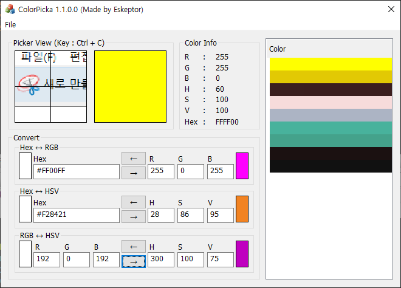Image resolution: width=401 pixels, height=288 pixels.
Task: Open the File menu
Action: [x=10, y=24]
